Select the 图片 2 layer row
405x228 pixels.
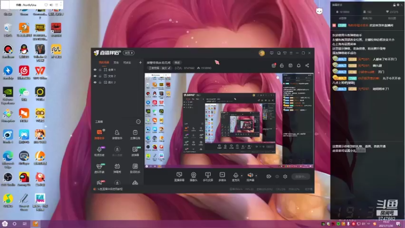point(118,82)
